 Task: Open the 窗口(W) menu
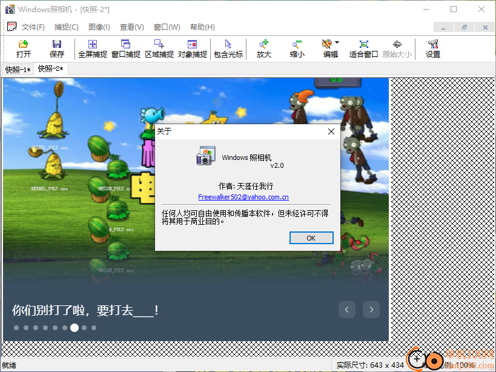pos(167,27)
